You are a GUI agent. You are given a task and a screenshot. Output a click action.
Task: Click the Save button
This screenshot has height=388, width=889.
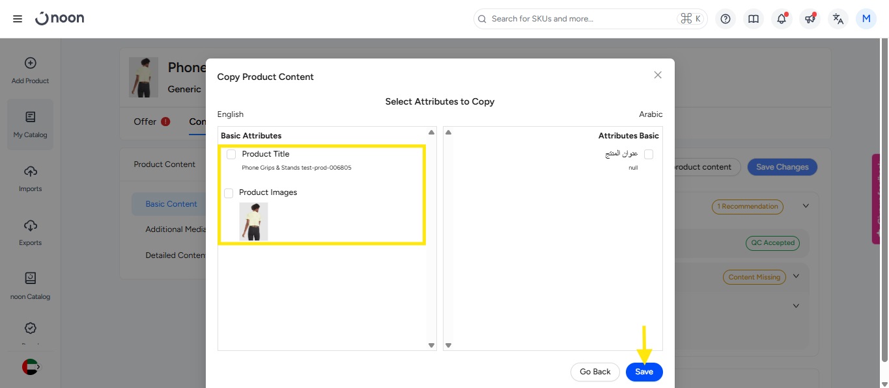pos(643,372)
